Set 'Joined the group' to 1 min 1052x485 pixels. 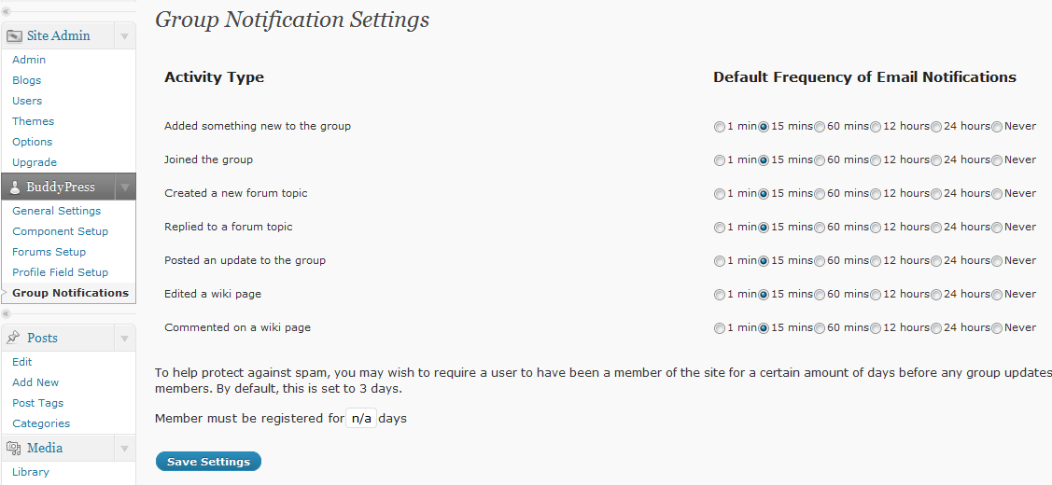(719, 160)
